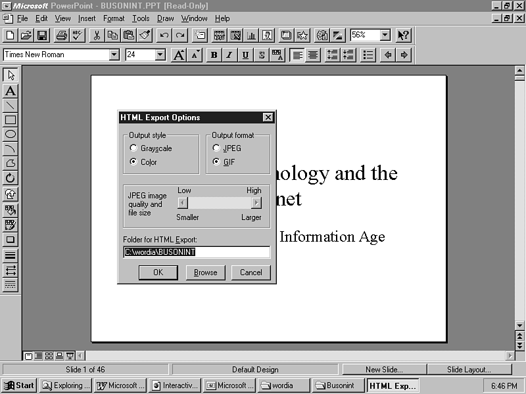This screenshot has width=526, height=394.
Task: Click the Print toolbar icon
Action: [x=62, y=35]
